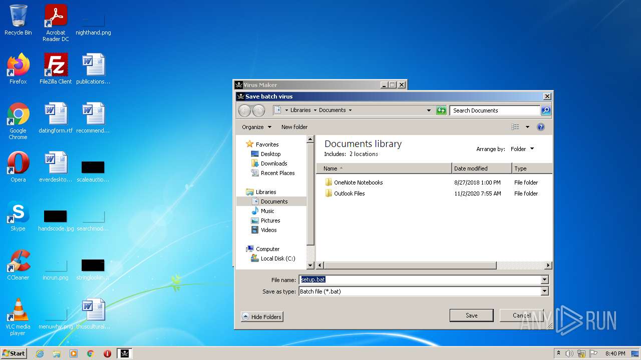Open Windows Explorer taskbar icon

click(57, 353)
